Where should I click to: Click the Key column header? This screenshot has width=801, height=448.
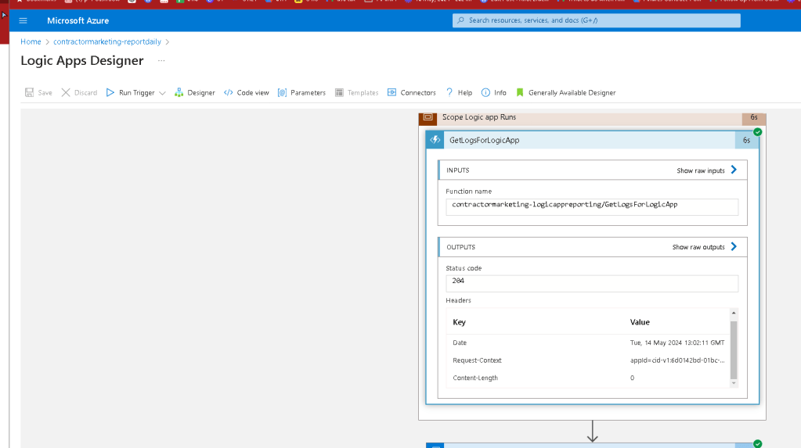[460, 322]
